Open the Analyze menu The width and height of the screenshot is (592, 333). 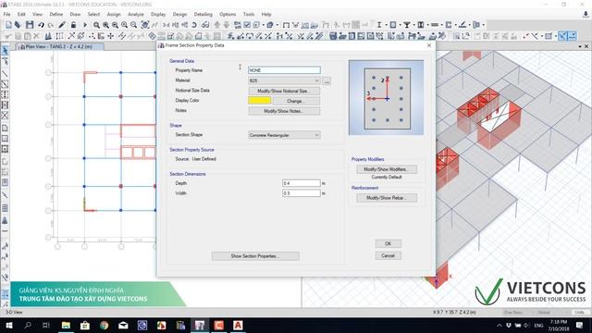pyautogui.click(x=136, y=15)
